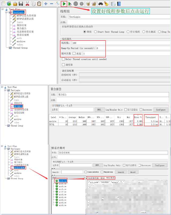Image resolution: width=171 pixels, height=215 pixels.
Task: Select highlighted 察看结果树 node in results tree view
Action: (20, 168)
